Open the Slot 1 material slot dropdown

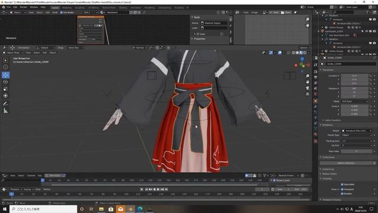tap(90, 12)
